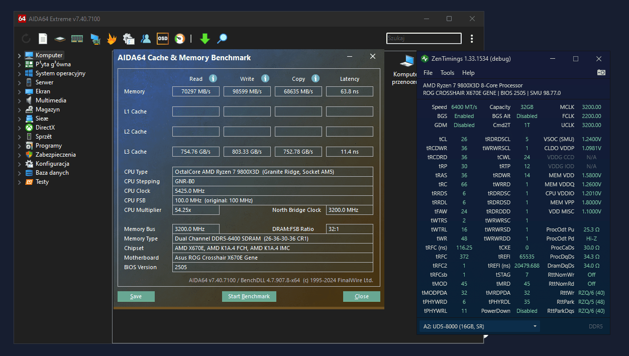Click the tREFI (ns) value 20479.688
Viewport: 629px width, 356px height.
[x=527, y=266]
